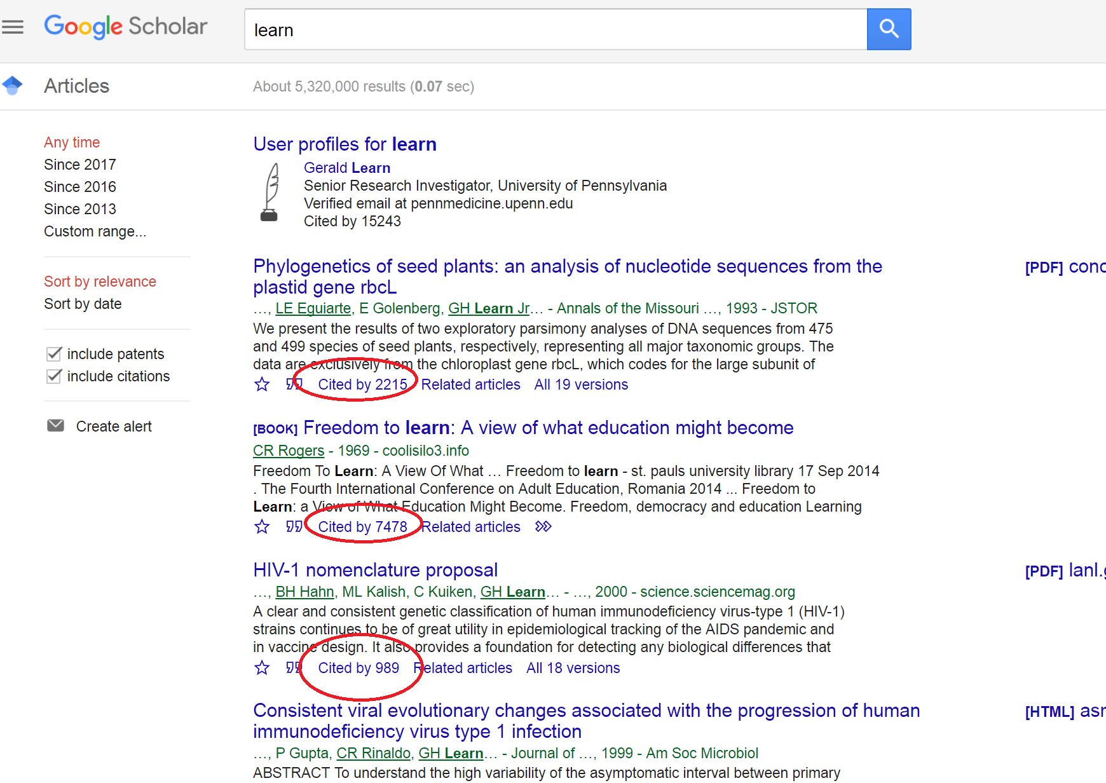Open Related articles for Phylogenetics result
This screenshot has height=783, width=1106.
(x=470, y=385)
